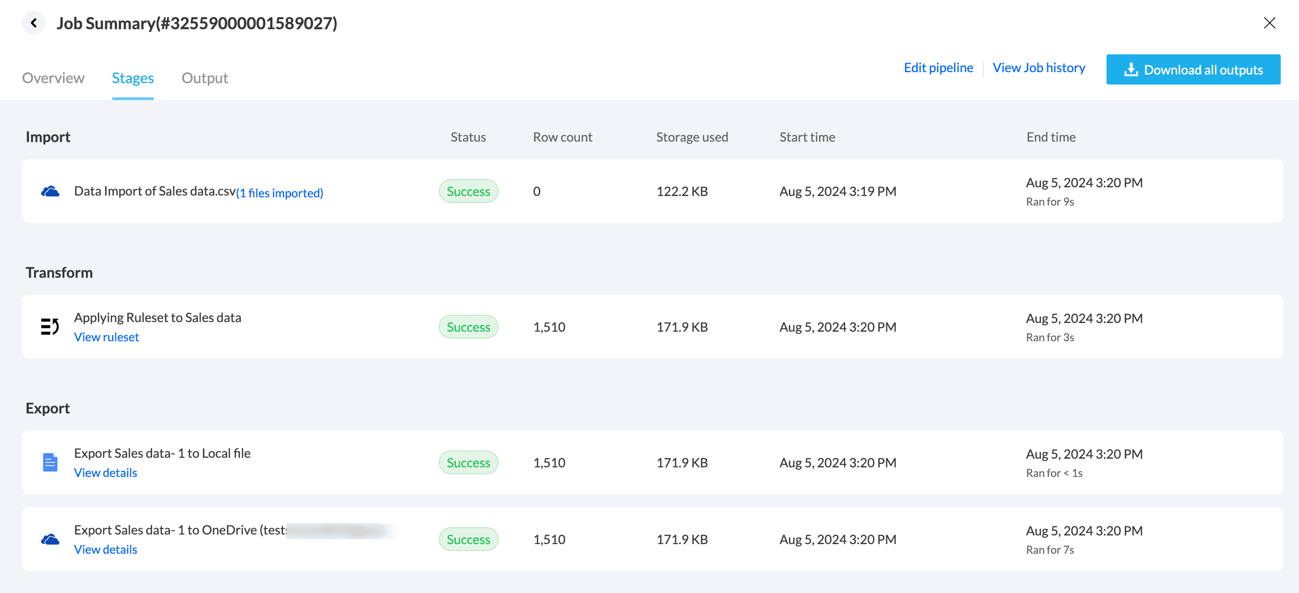Open the Output tab
Screen dimensions: 1299x593
tap(205, 78)
